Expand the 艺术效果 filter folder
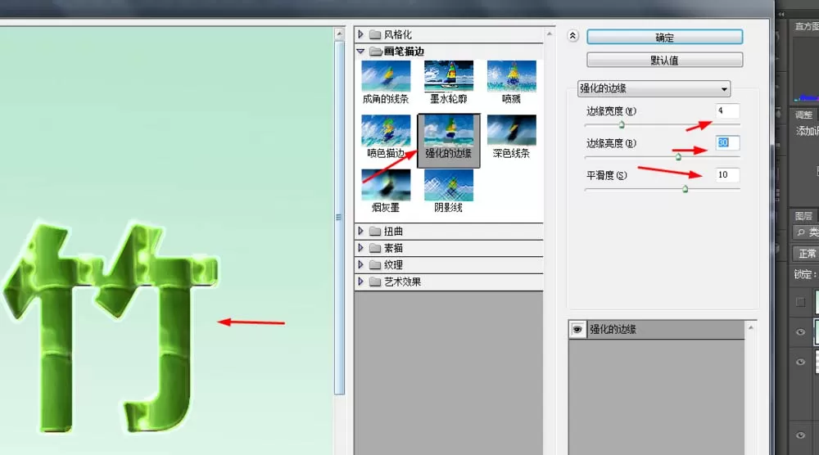This screenshot has width=819, height=455. pyautogui.click(x=360, y=282)
